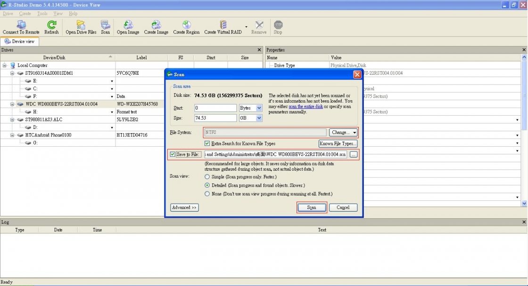Click the WDC WD800BEVS disk icon
The image size is (528, 286).
(x=21, y=104)
